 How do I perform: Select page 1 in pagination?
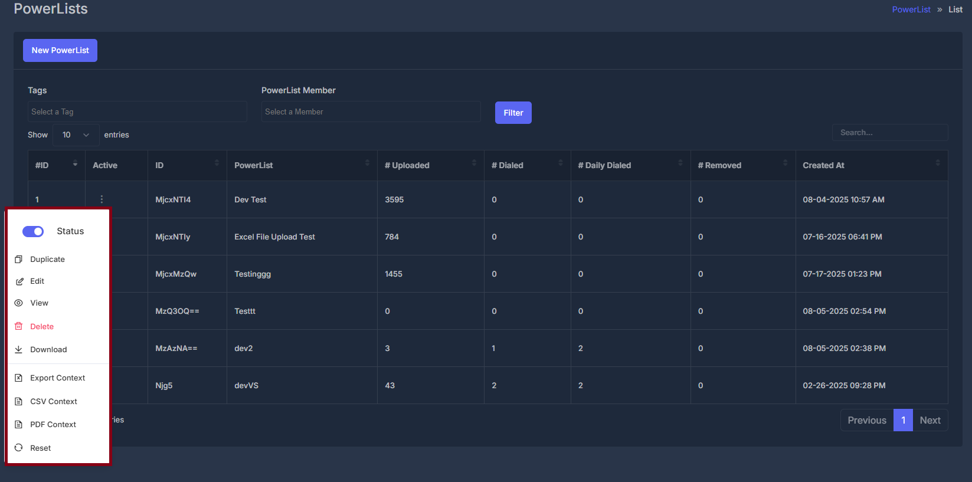click(x=903, y=420)
